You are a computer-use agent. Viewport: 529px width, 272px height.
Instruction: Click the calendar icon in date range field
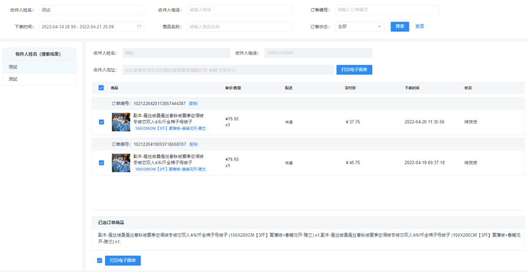click(139, 27)
